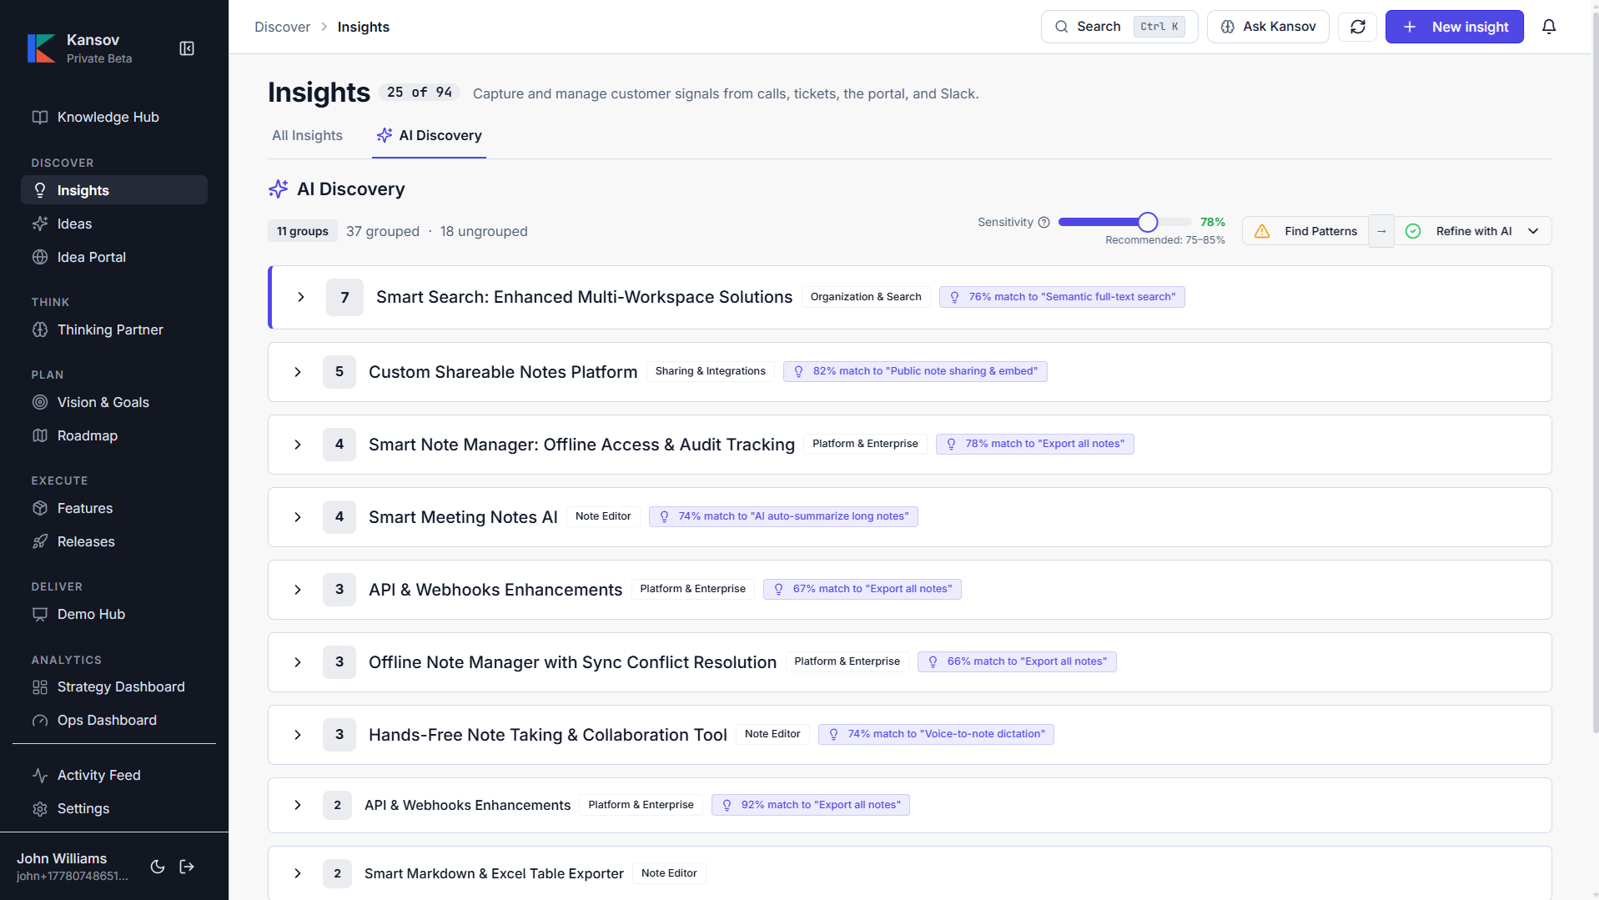Click the Activity Feed pulse icon
The image size is (1599, 900).
pyautogui.click(x=39, y=775)
